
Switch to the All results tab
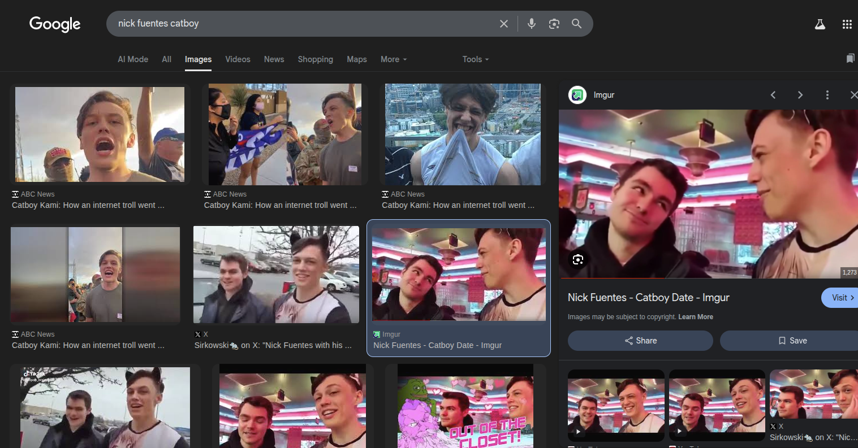click(x=166, y=59)
